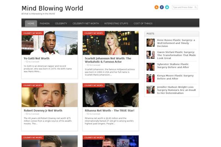Click No Comment link under Rihanna Net Worth
The height and width of the screenshot is (147, 221).
[x=95, y=114]
